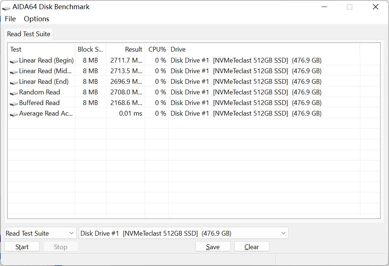The image size is (389, 266).
Task: Clear the results list
Action: pyautogui.click(x=252, y=247)
